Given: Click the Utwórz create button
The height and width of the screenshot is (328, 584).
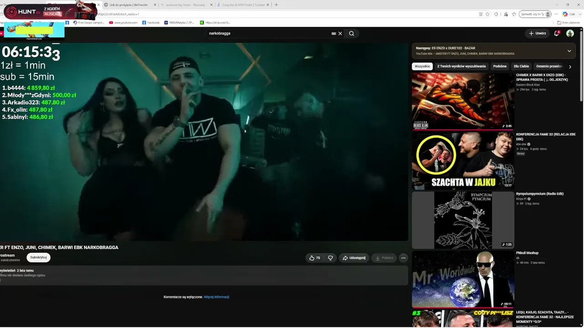Looking at the screenshot, I should [537, 33].
